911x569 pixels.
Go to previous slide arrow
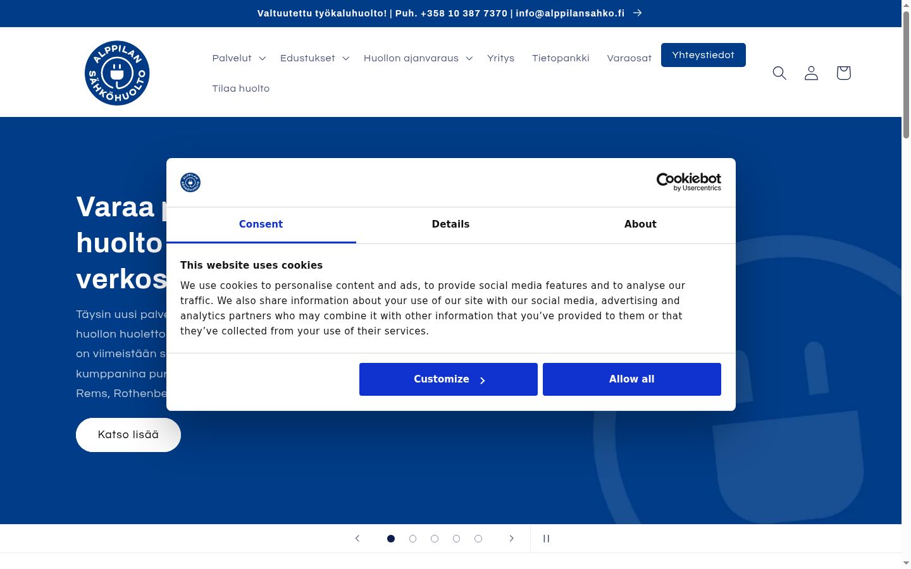(357, 539)
